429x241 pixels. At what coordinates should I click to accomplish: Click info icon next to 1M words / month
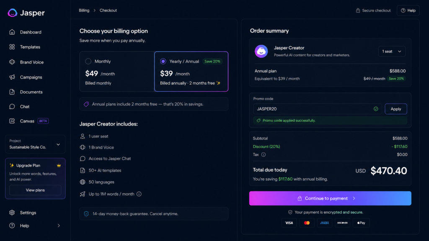tap(139, 194)
